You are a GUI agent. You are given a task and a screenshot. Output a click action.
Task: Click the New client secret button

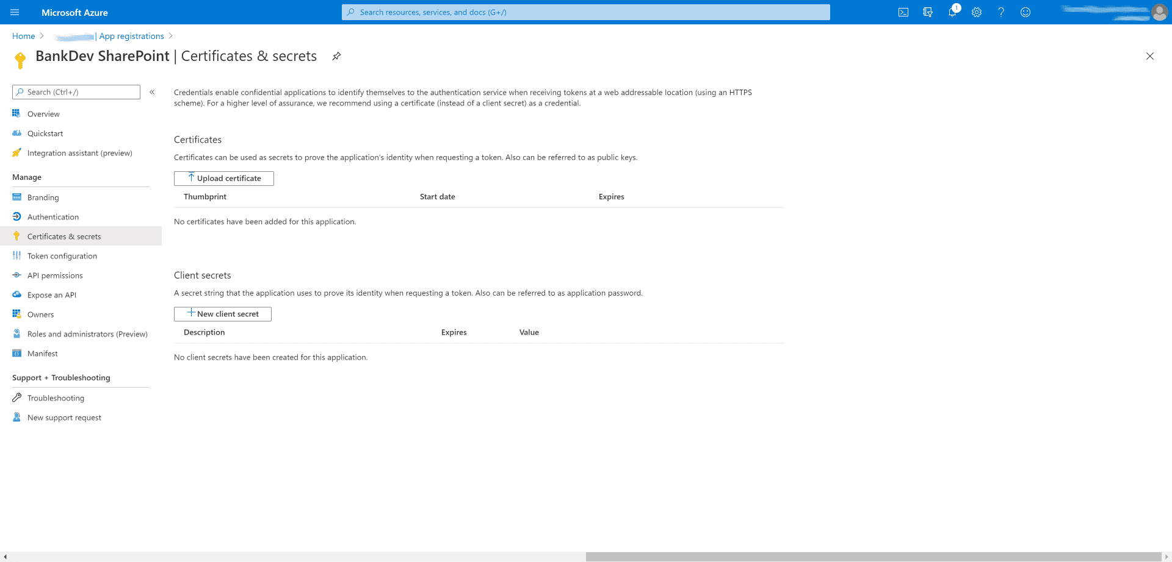click(x=223, y=314)
